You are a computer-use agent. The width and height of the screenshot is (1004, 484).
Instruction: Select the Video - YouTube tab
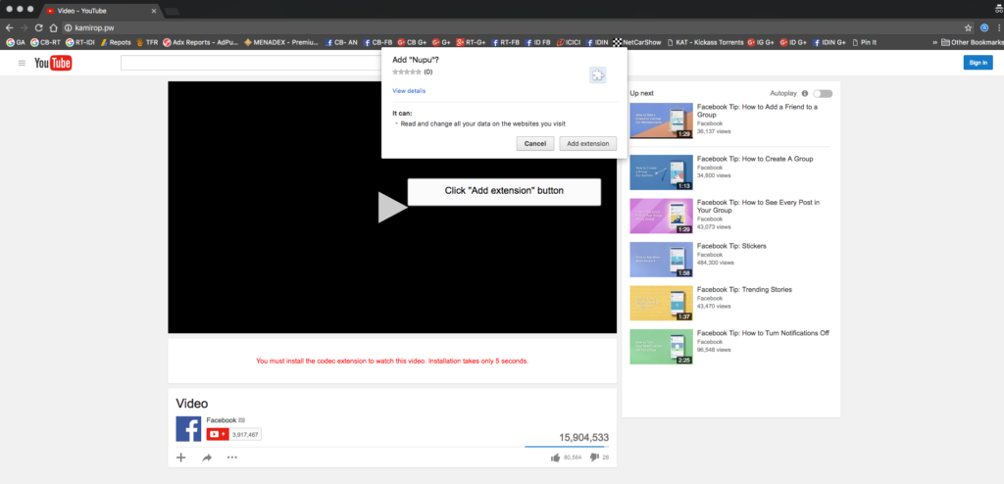coord(99,11)
